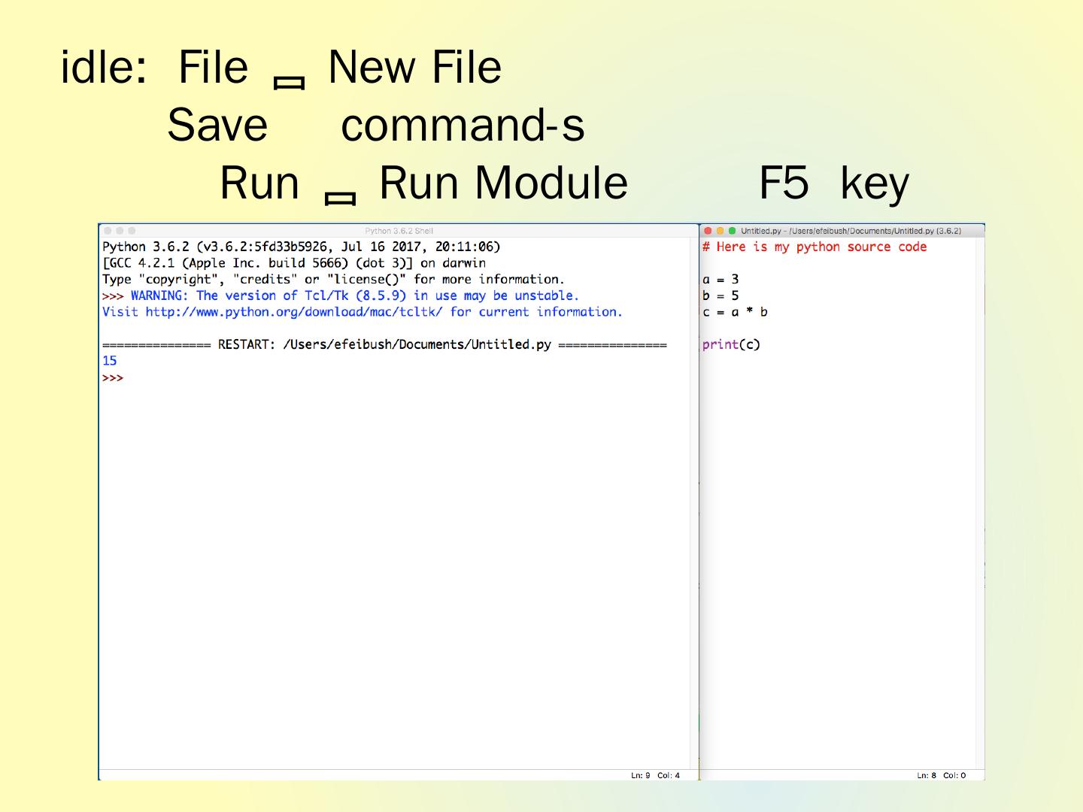Click the "command-s" text in the slide heading
The width and height of the screenshot is (1083, 812).
[x=463, y=125]
